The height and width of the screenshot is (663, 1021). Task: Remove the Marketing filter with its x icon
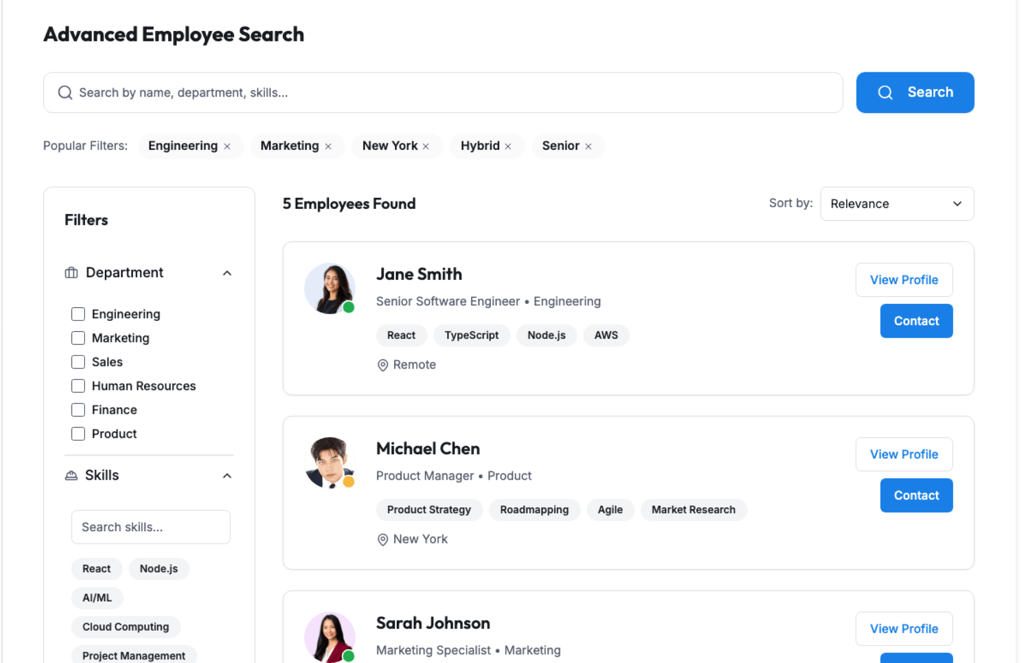[328, 147]
